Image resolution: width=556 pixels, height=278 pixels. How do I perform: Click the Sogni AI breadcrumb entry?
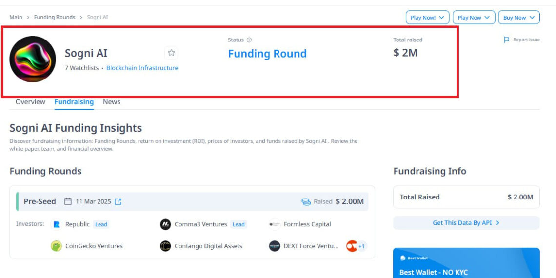(98, 17)
